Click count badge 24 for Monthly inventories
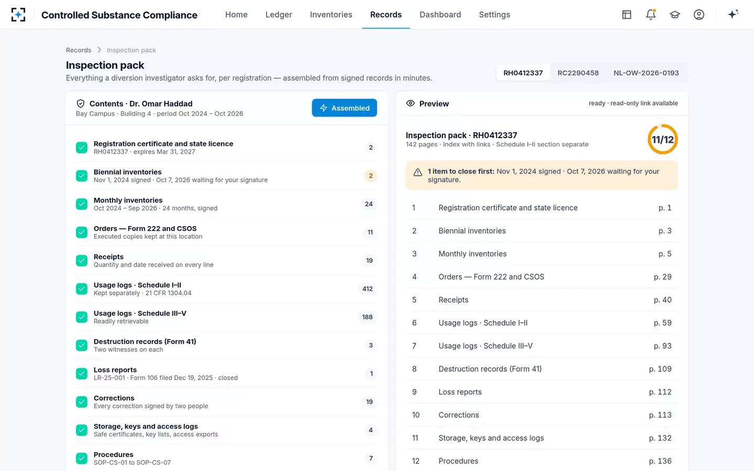754x471 pixels. [369, 204]
